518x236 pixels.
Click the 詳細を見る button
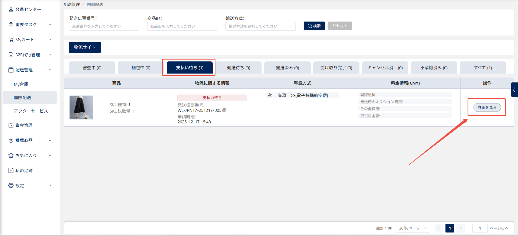(487, 107)
